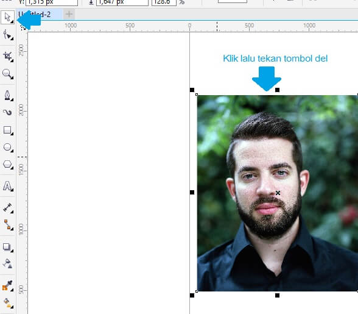
Task: Select the Transparency tool
Action: tap(8, 263)
